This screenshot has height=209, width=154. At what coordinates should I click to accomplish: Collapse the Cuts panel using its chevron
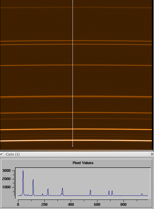(x=1, y=154)
